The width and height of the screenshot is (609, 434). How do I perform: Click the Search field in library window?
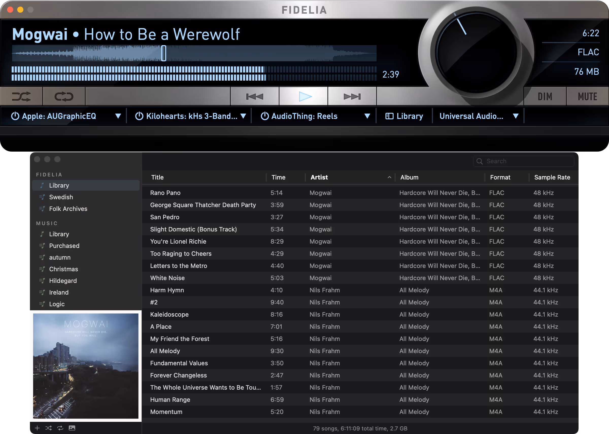(523, 161)
